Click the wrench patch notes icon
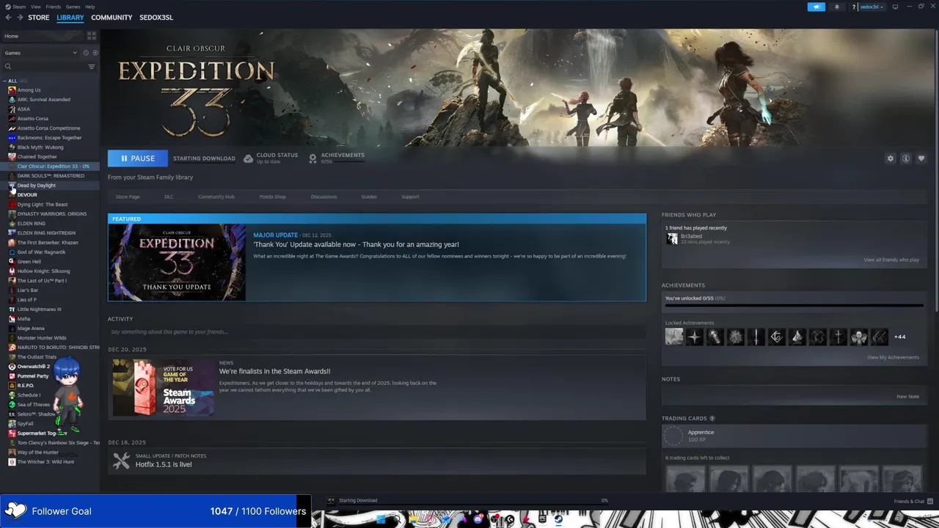This screenshot has height=528, width=939. (121, 461)
